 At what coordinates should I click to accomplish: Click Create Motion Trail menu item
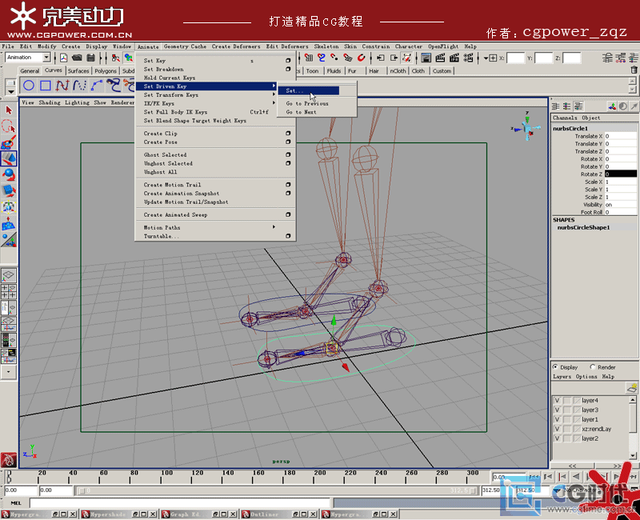coord(172,185)
